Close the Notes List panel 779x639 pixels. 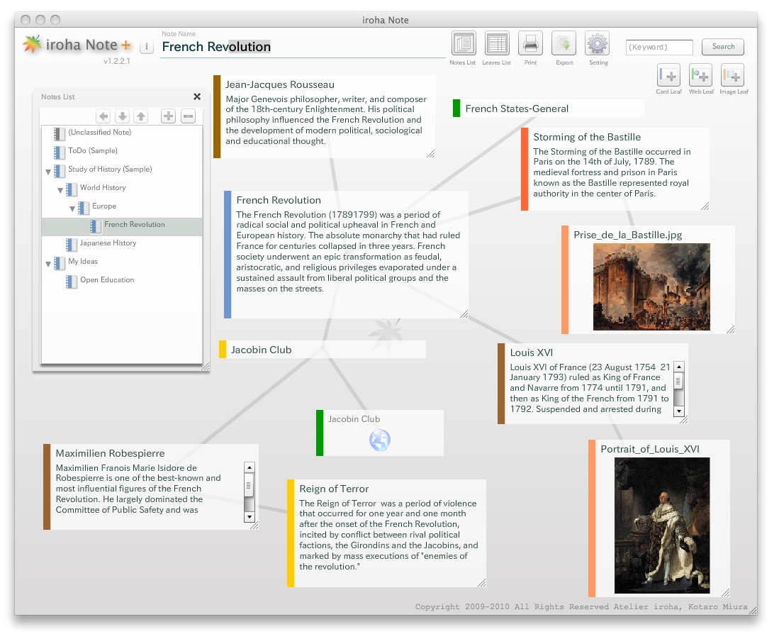pos(197,96)
